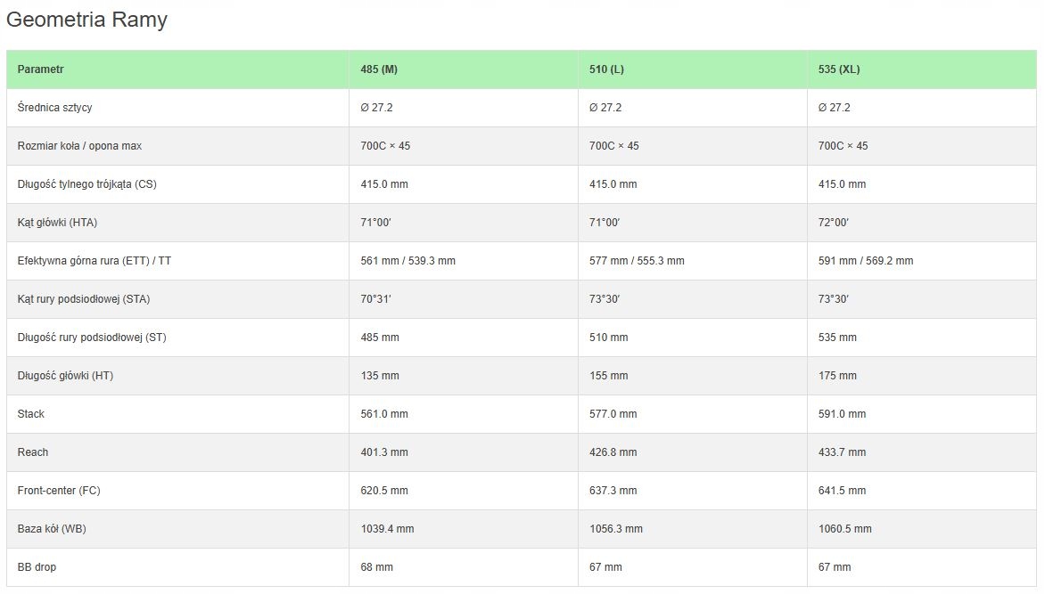The image size is (1045, 594).
Task: Click the Parametr column header
Action: 40,69
